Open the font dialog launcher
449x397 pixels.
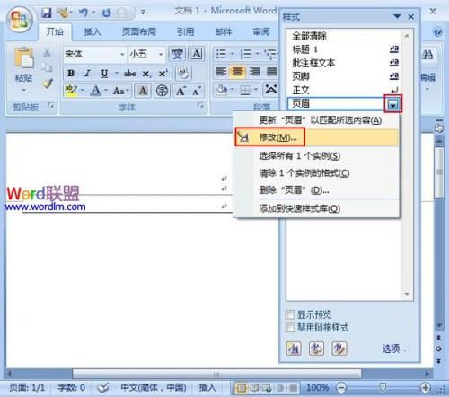pyautogui.click(x=200, y=105)
